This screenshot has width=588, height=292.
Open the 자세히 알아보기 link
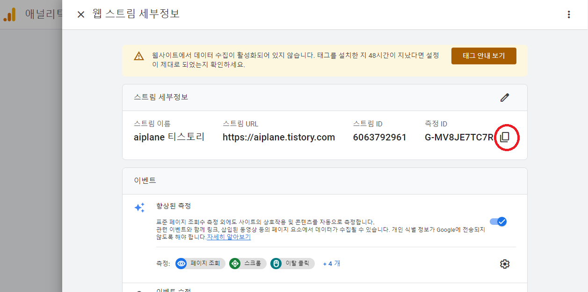pyautogui.click(x=229, y=237)
